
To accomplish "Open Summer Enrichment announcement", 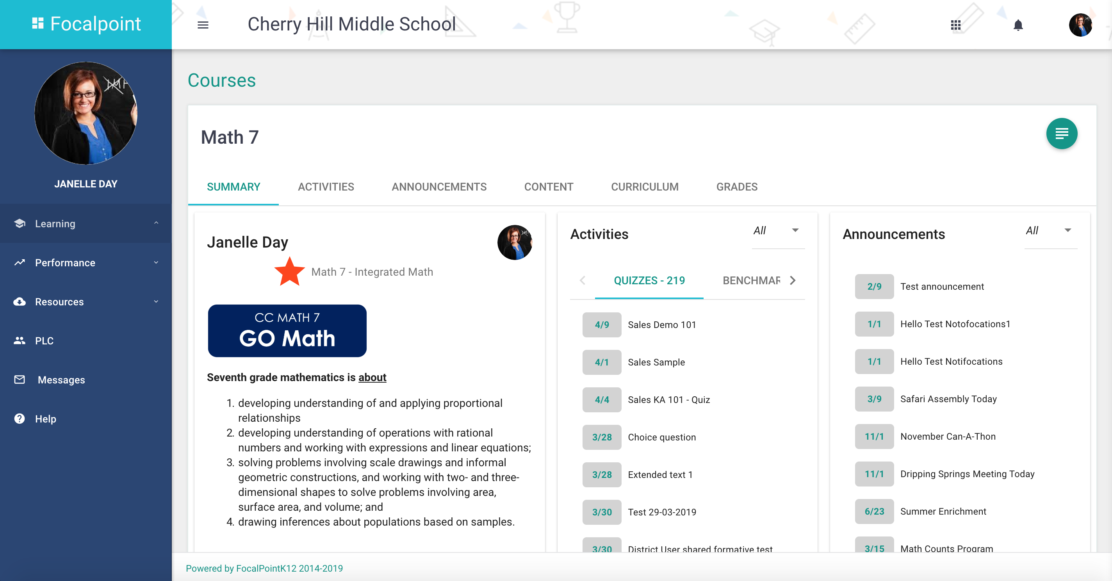I will point(943,511).
